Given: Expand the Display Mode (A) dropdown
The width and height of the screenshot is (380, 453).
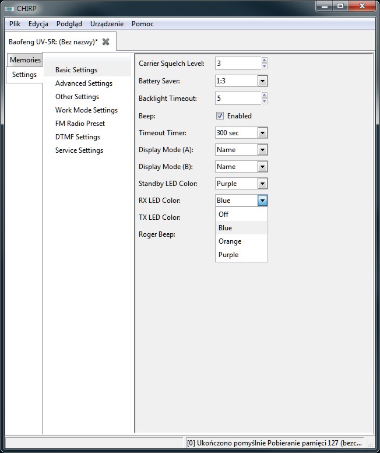Looking at the screenshot, I should point(262,150).
